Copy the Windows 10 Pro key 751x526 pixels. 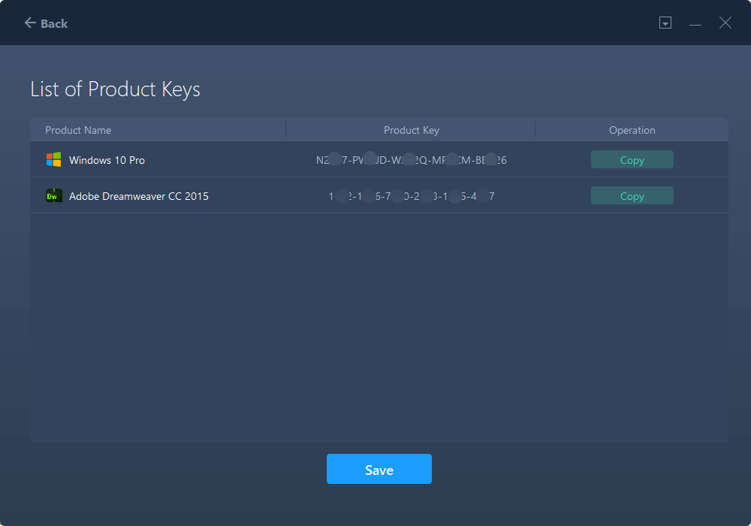(632, 160)
